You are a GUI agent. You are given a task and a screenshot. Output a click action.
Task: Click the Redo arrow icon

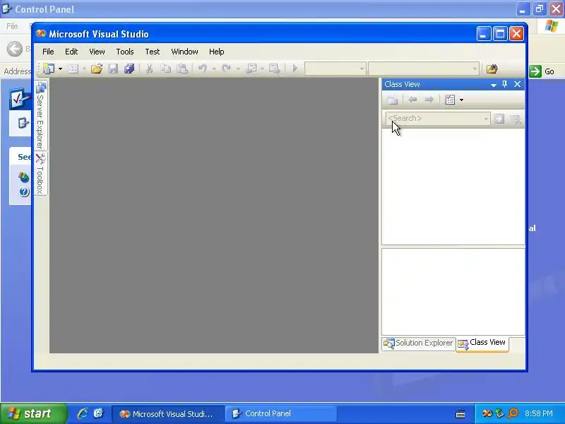(x=226, y=68)
